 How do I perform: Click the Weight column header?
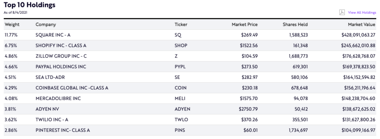[x=12, y=24]
